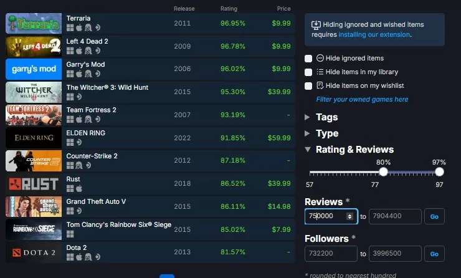Screen dimensions: 461x278
Task: Enable the Hide ignored items checkbox
Action: 308,58
